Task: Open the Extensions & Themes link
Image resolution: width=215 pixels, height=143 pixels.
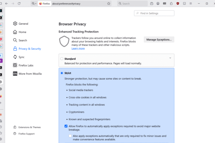Action: click(x=27, y=127)
